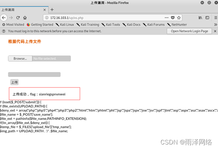
Task: Click the code line starting $deny_ext = array
Action: [x=109, y=111]
